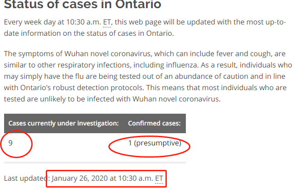Click the word 'influenza' in second paragraph
Screen dimensions: 296x188
pyautogui.click(x=182, y=65)
